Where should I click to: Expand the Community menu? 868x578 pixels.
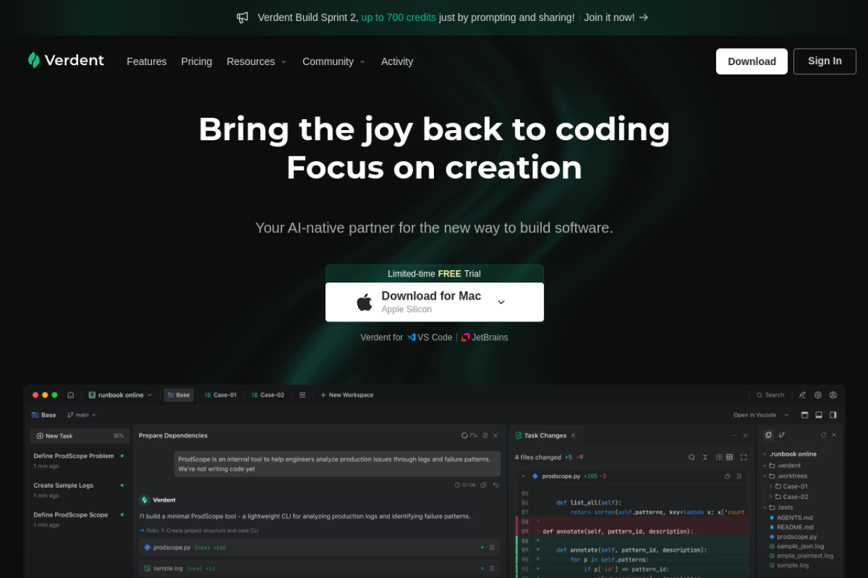tap(334, 62)
